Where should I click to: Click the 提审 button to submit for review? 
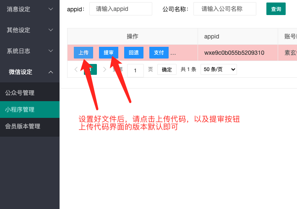109,53
